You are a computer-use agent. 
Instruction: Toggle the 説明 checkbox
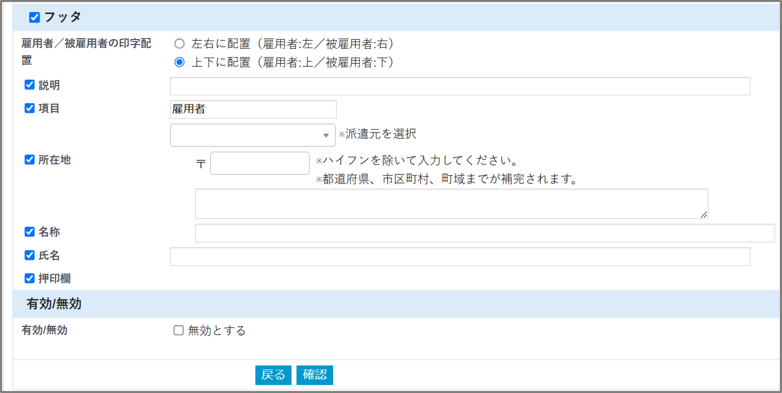click(30, 85)
